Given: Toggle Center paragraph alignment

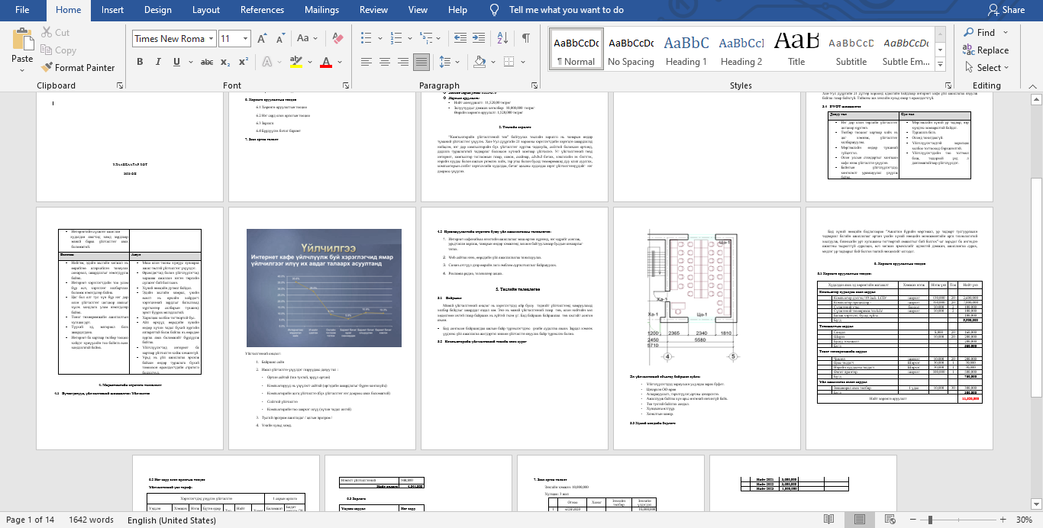Looking at the screenshot, I should coord(384,62).
